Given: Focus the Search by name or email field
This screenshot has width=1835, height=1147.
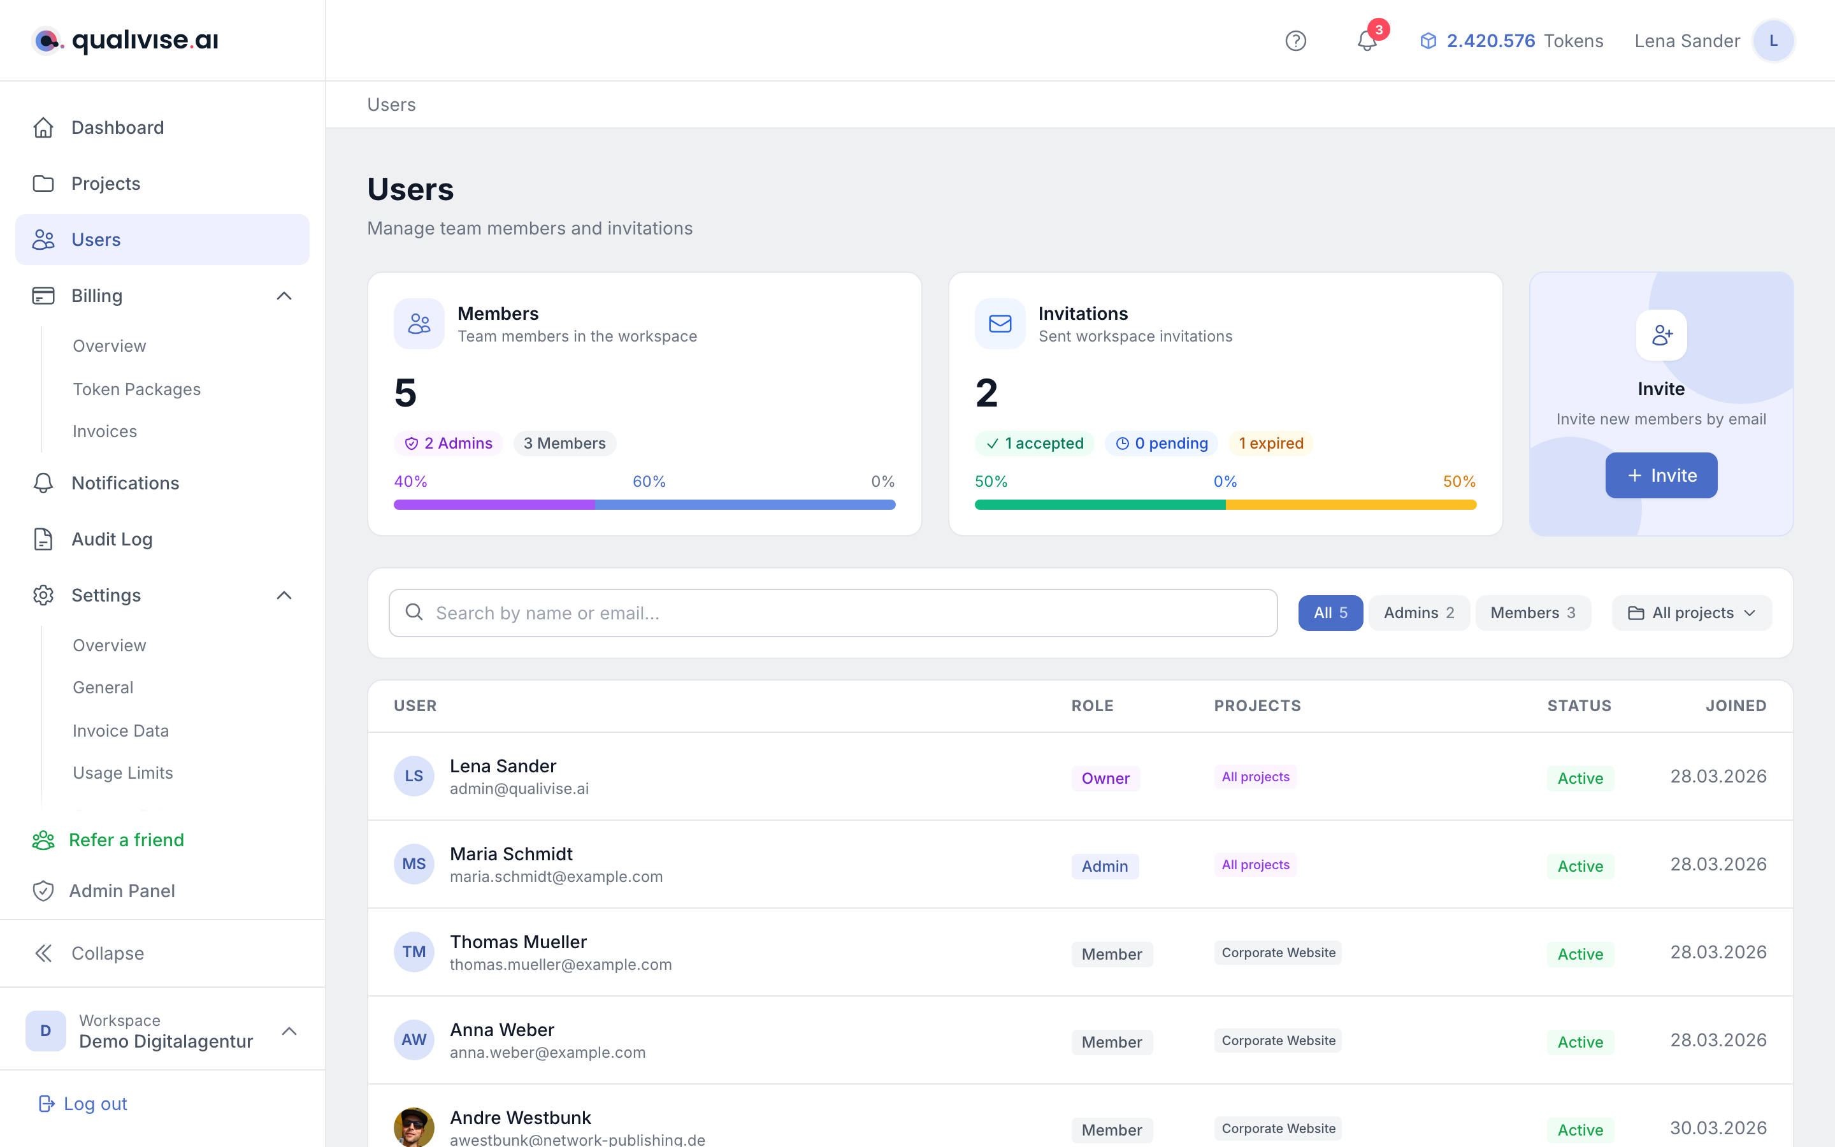Looking at the screenshot, I should [833, 613].
